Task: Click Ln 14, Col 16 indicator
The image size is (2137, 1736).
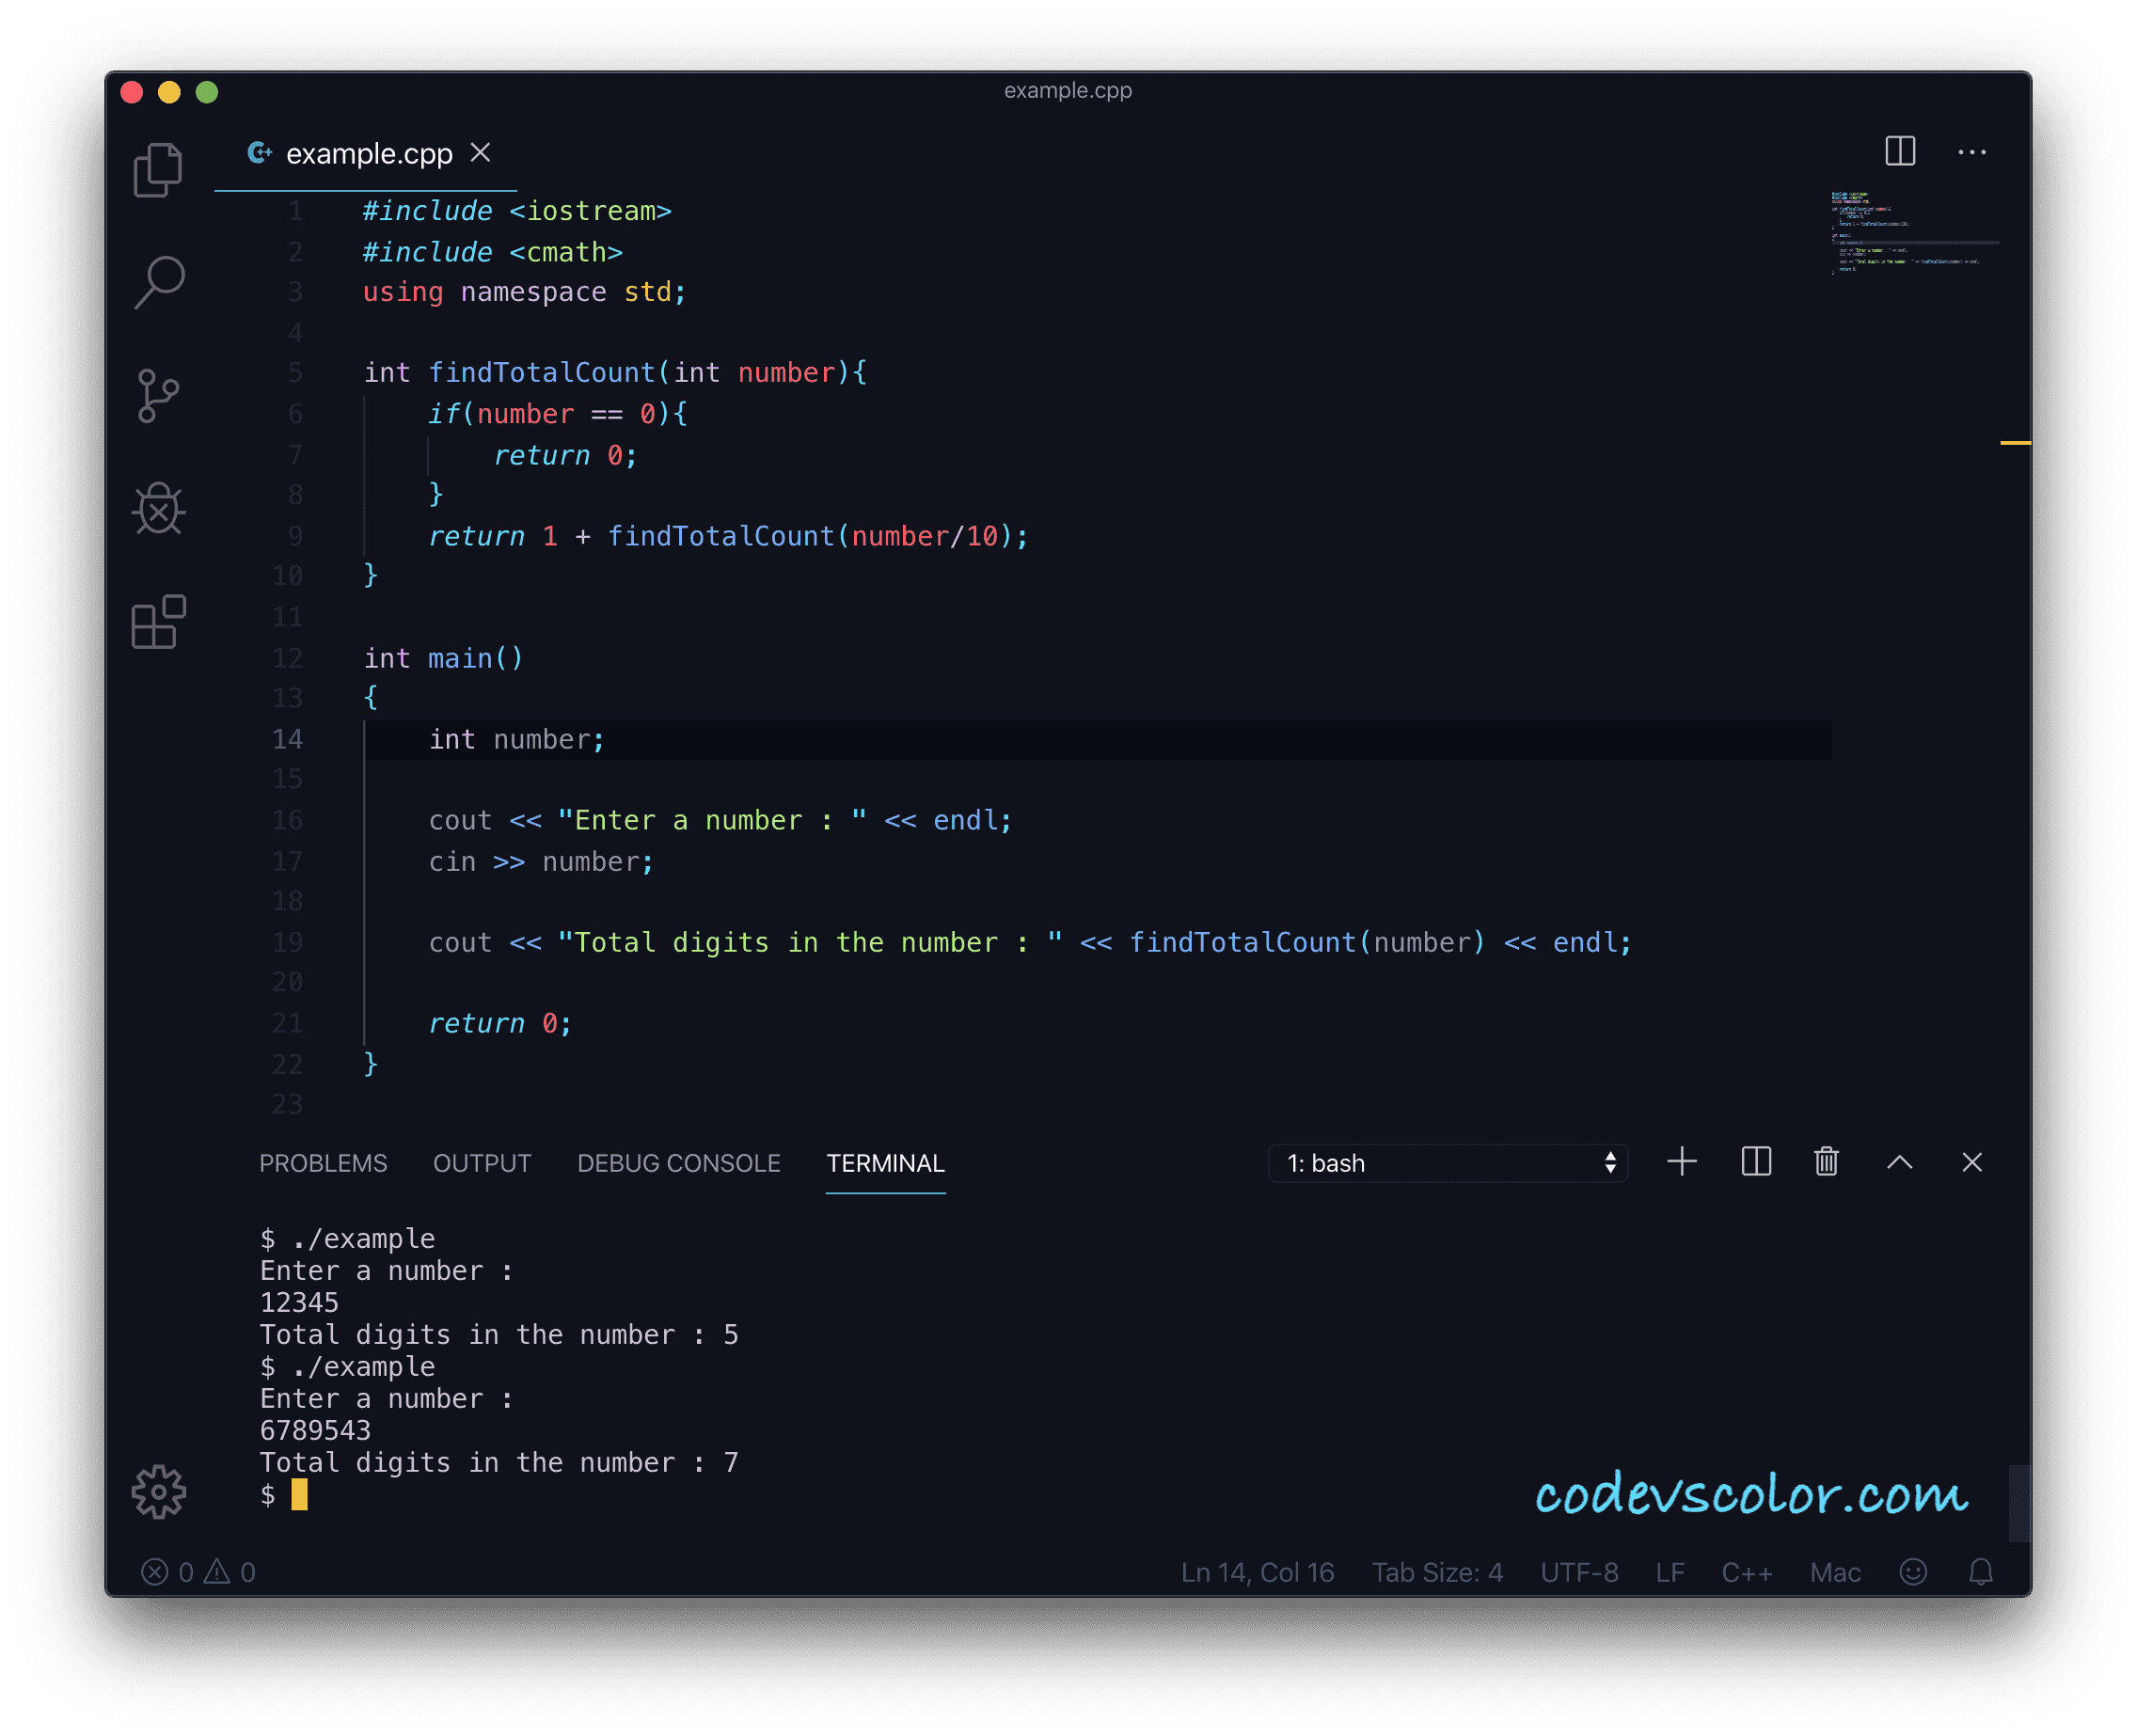Action: (x=1257, y=1572)
